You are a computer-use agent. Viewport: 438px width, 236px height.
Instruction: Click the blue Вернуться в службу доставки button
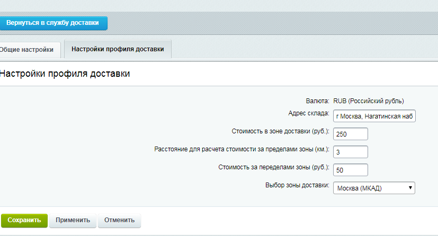pyautogui.click(x=53, y=23)
